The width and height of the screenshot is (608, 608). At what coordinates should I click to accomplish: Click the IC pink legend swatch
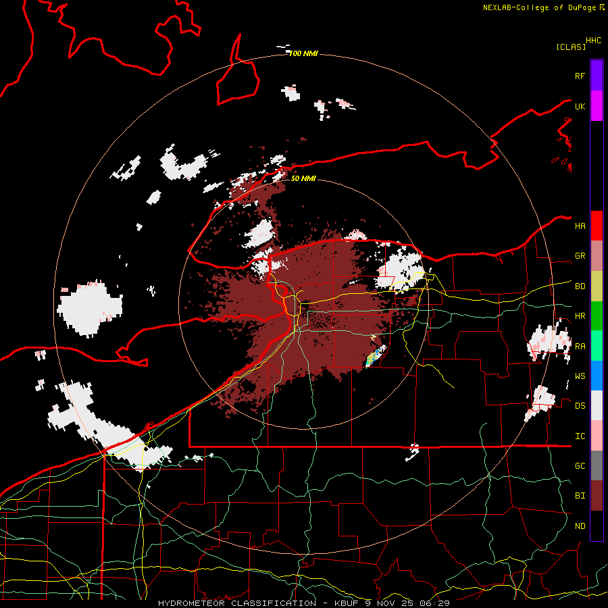coord(597,436)
